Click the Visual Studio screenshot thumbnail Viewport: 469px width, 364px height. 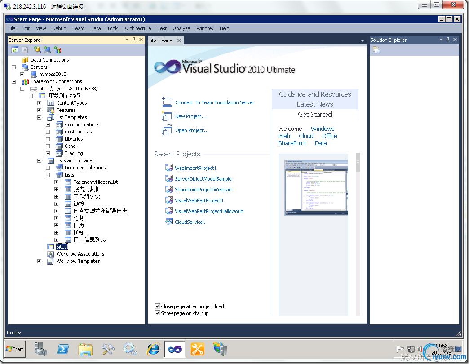point(316,187)
